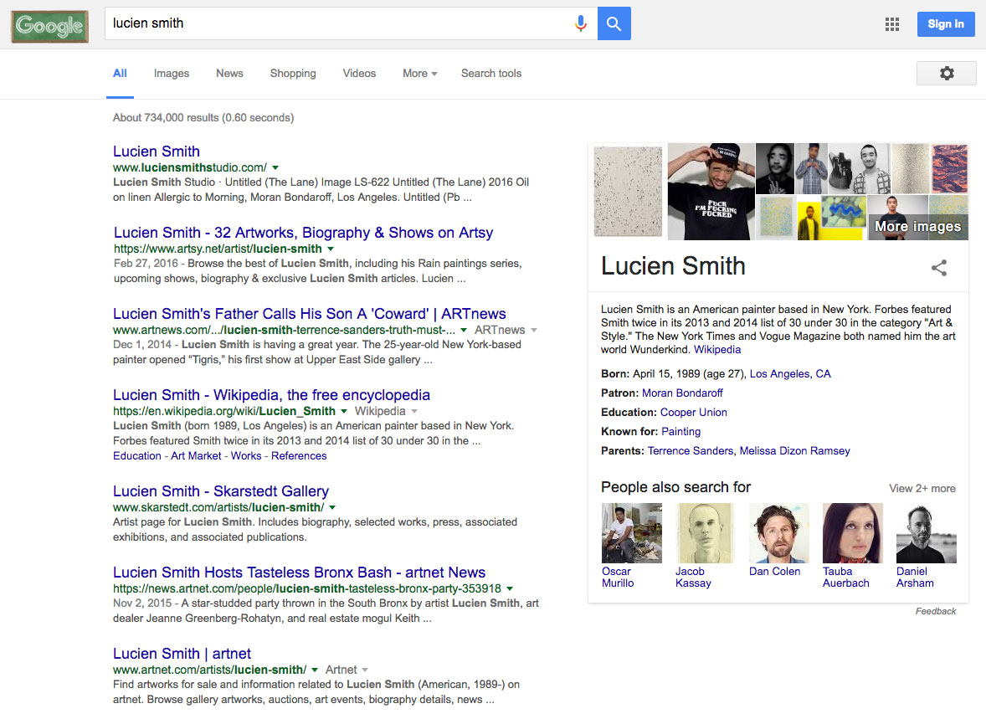Expand options arrow for luciensmithstudio.com result
This screenshot has height=719, width=986.
coord(275,168)
